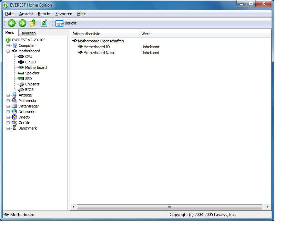284x226 pixels.
Task: Select the Benchmark hourglass icon
Action: (x=14, y=128)
